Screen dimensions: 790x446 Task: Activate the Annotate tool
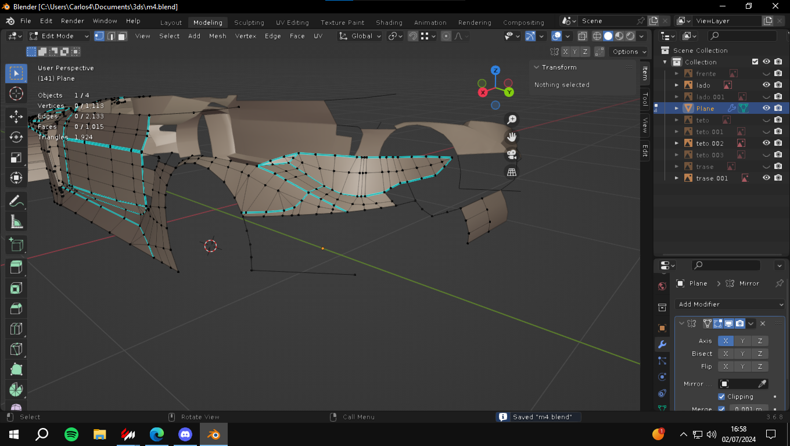click(16, 201)
